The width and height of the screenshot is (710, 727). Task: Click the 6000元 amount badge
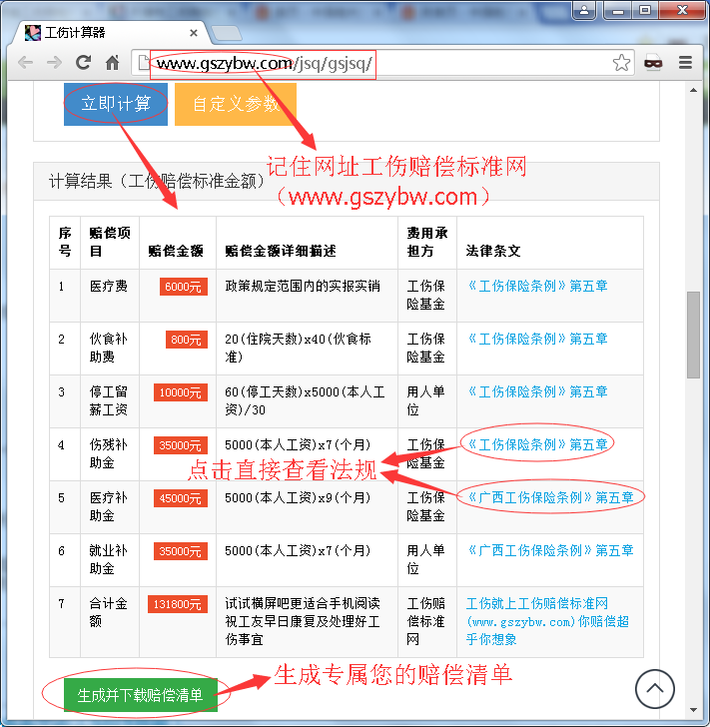183,287
